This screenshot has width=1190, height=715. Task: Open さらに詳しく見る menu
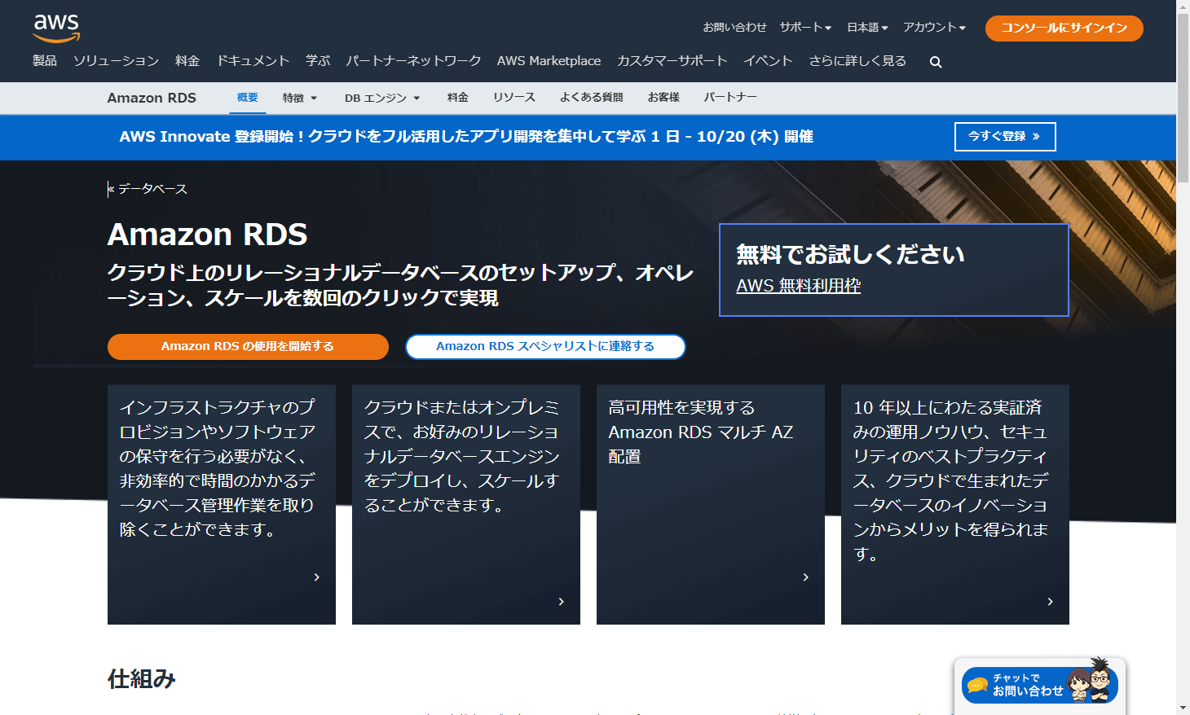pos(857,61)
